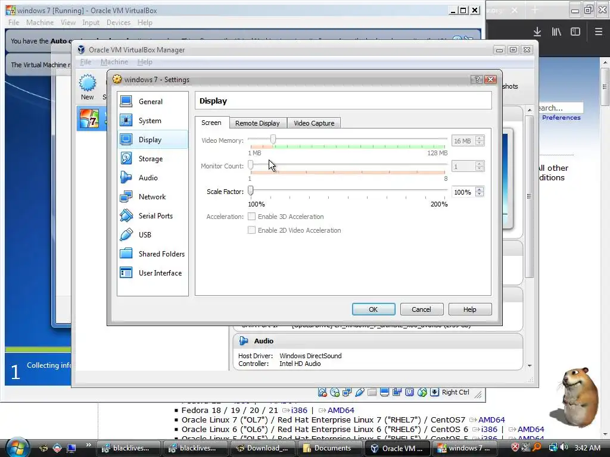
Task: Click shared folders icon in VM status bar
Action: 372,393
